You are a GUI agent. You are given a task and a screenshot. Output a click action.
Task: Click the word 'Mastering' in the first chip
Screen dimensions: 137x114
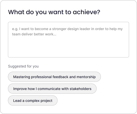tap(22, 77)
